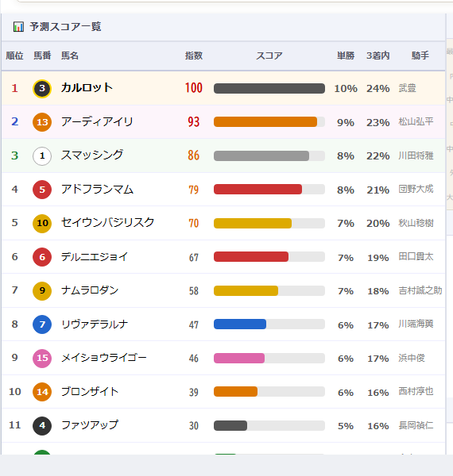Image resolution: width=453 pixels, height=476 pixels.
Task: Click jockey name 川端海翼
Action: [416, 324]
